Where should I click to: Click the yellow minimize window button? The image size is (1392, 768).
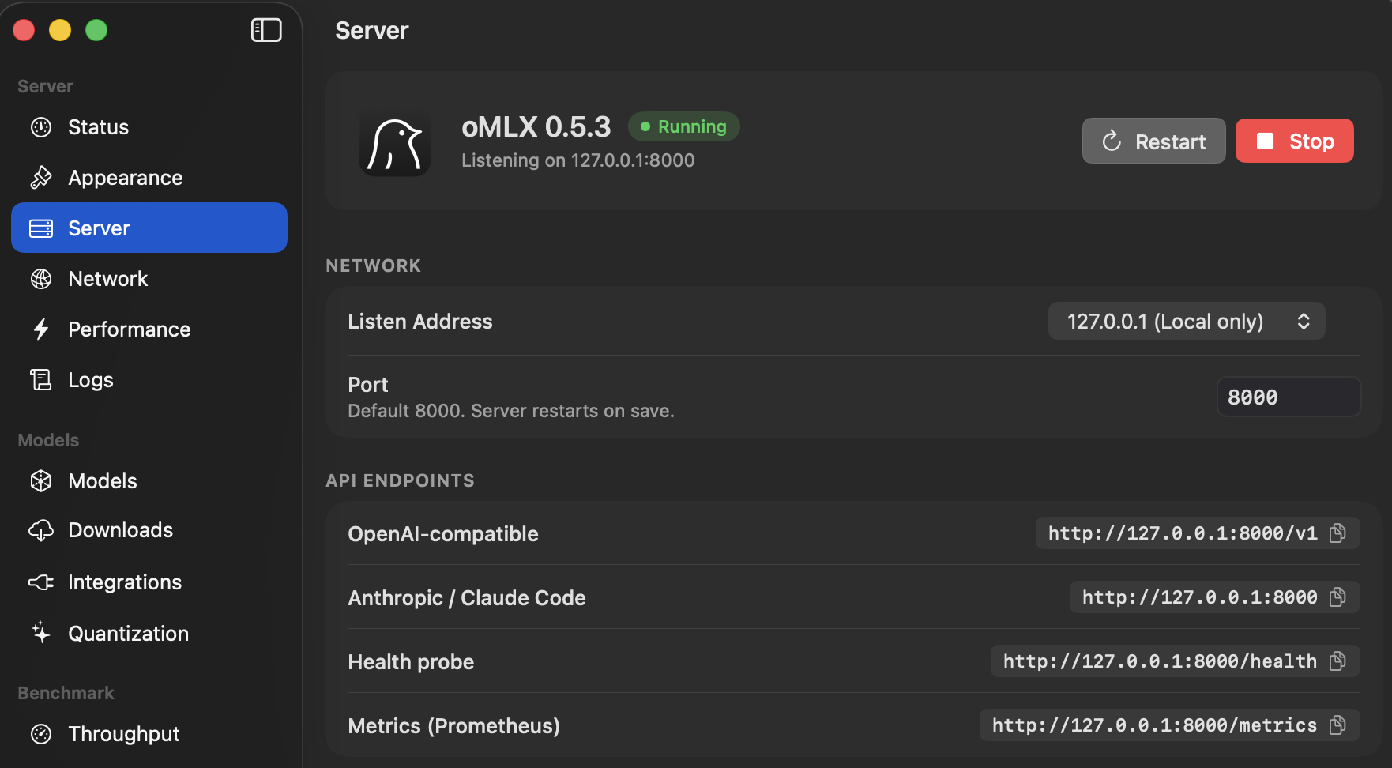click(x=60, y=30)
